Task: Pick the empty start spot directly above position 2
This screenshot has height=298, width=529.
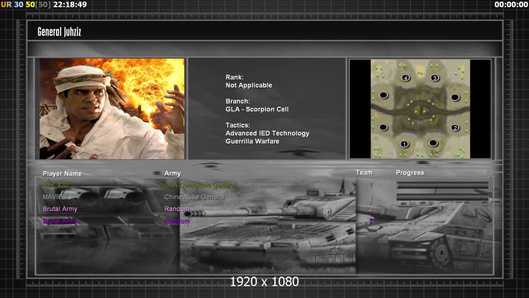Action: point(455,97)
